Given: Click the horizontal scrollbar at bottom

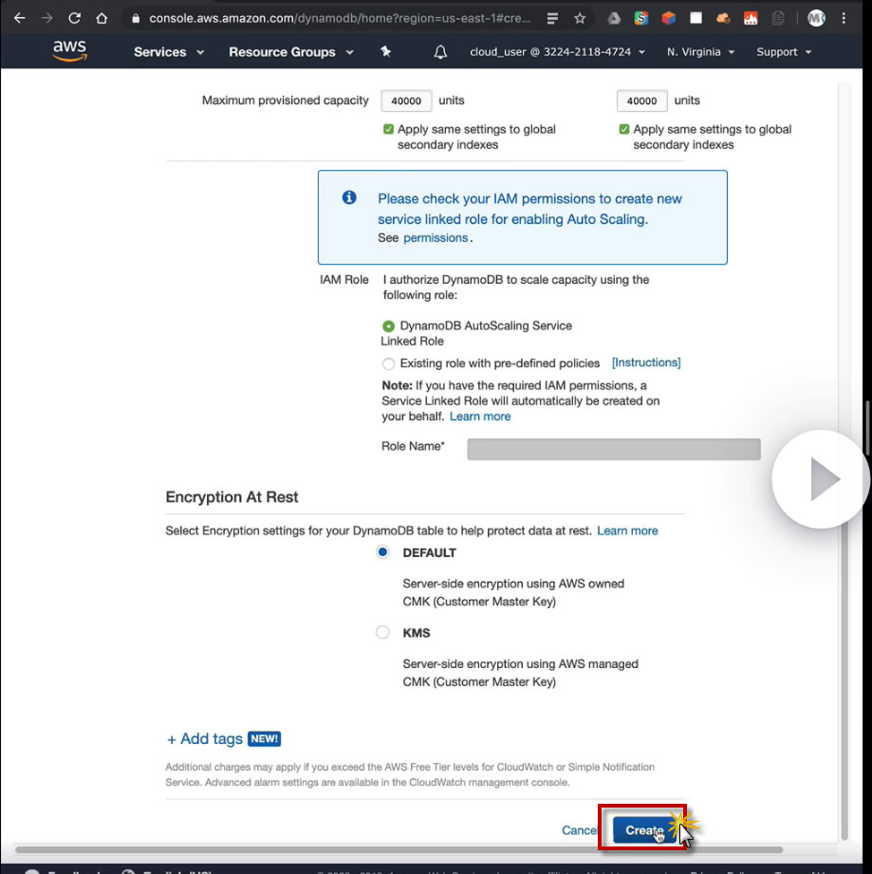Looking at the screenshot, I should [399, 850].
